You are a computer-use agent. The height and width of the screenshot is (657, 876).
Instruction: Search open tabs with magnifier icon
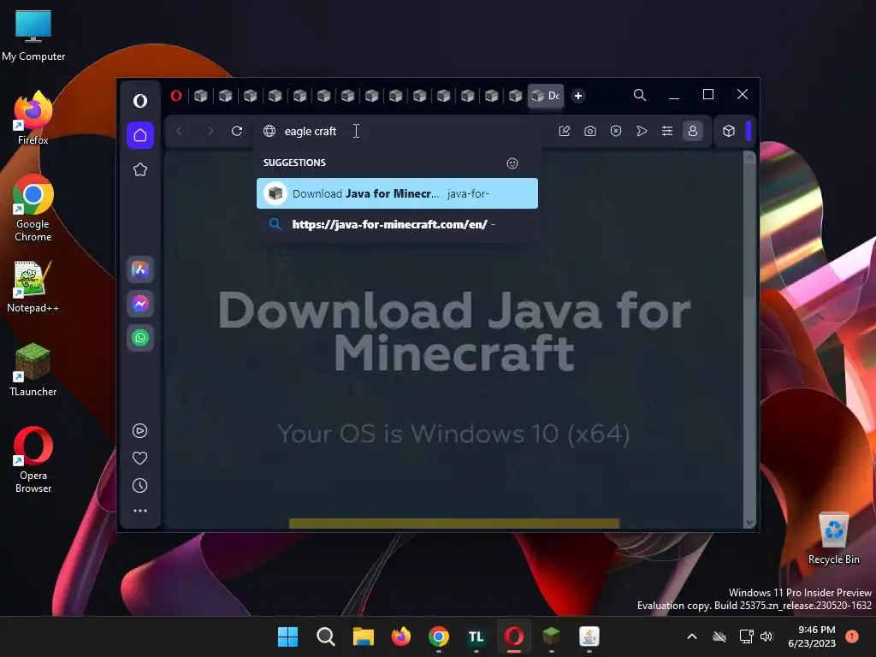coord(640,95)
